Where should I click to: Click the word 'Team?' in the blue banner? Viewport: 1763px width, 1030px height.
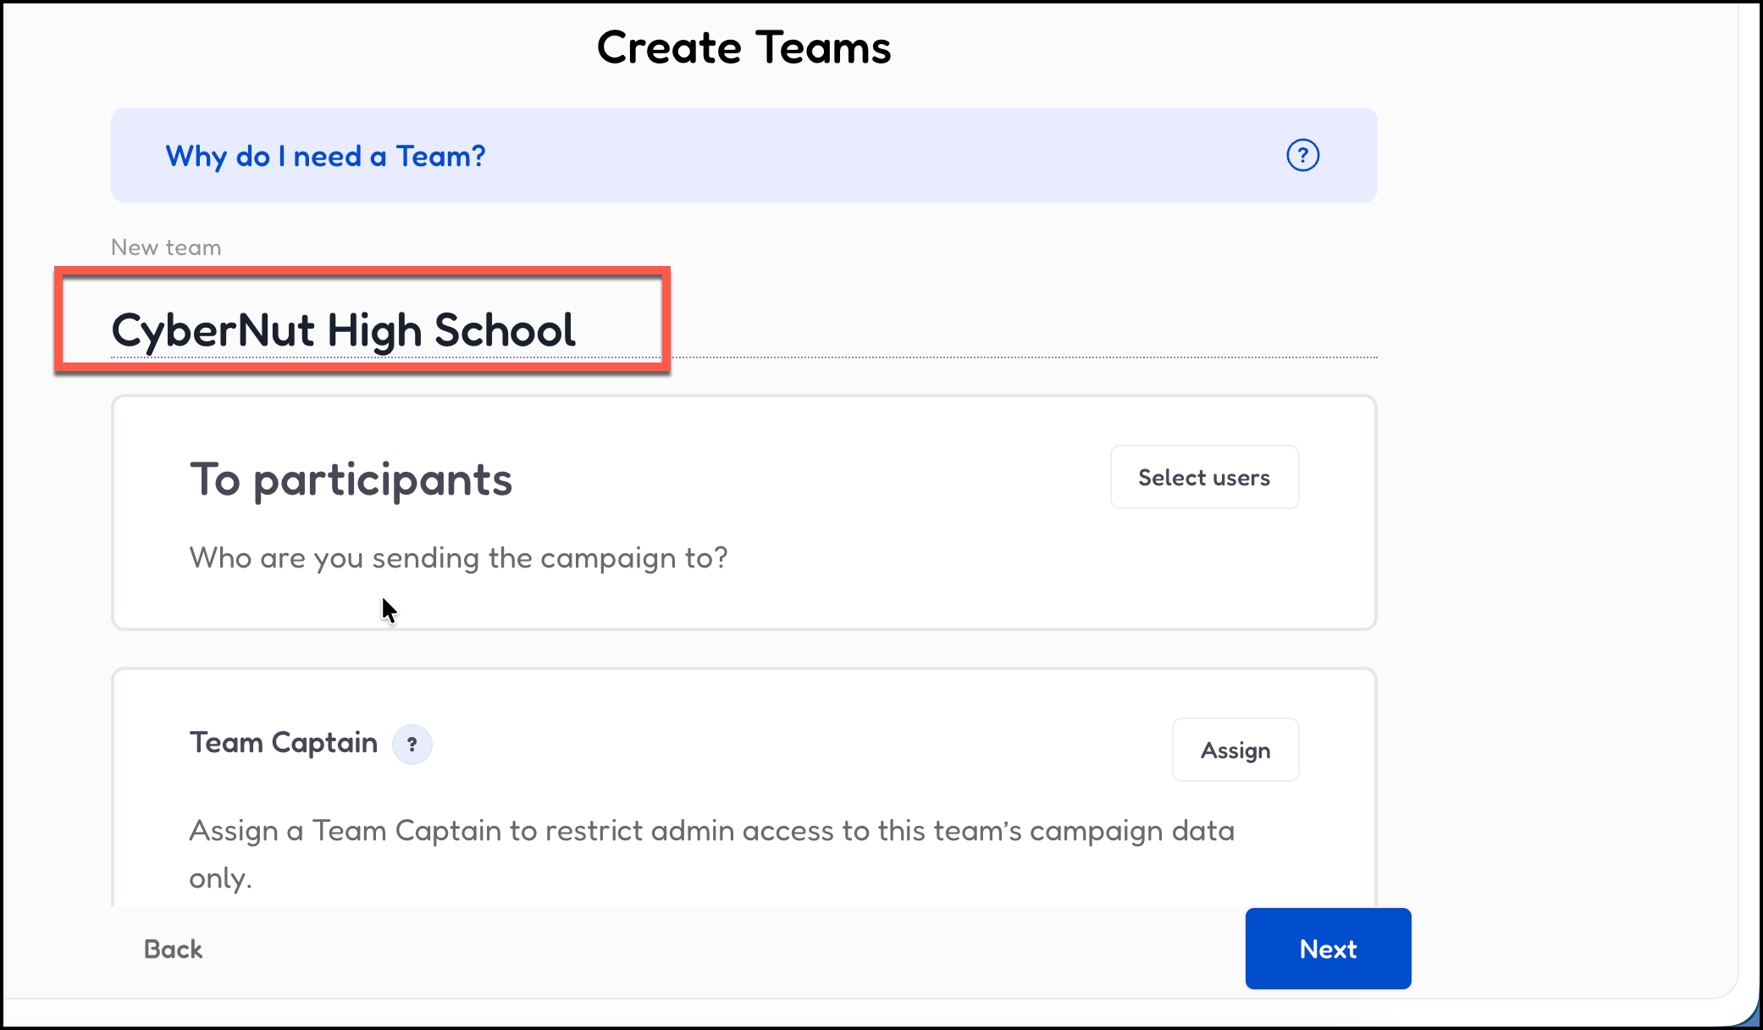tap(440, 157)
